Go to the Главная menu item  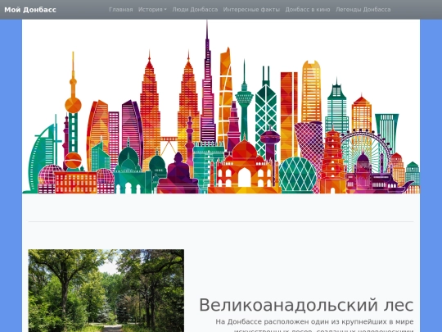[x=120, y=10]
